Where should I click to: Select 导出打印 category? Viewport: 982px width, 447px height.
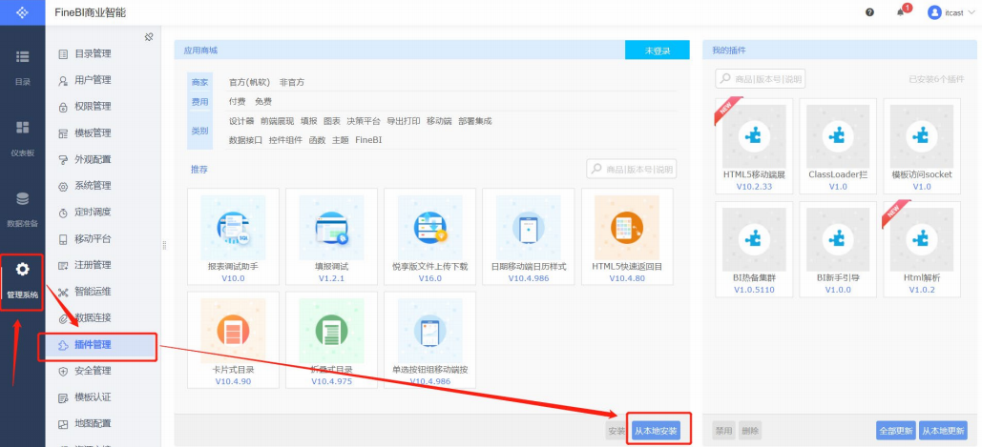(x=404, y=121)
